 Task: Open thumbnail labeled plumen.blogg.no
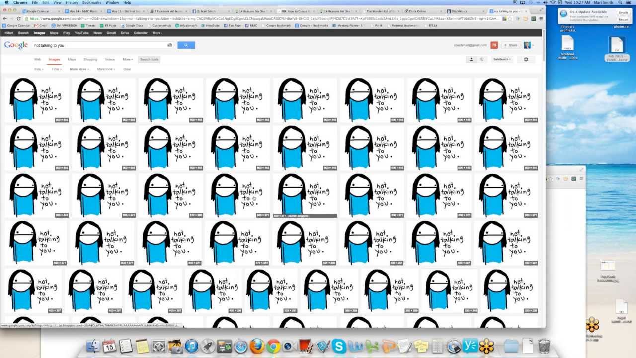tap(305, 196)
